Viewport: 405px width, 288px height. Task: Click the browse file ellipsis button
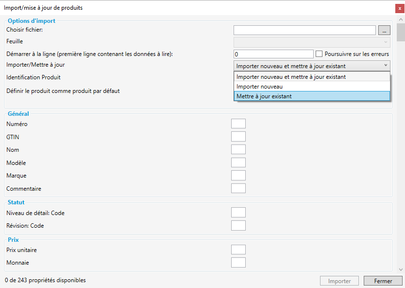384,31
